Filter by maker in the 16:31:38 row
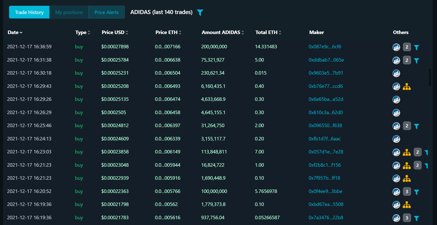 click(416, 61)
